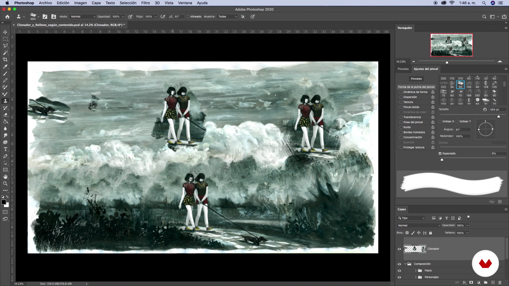
Task: Select the Brush tool
Action: [x=5, y=73]
